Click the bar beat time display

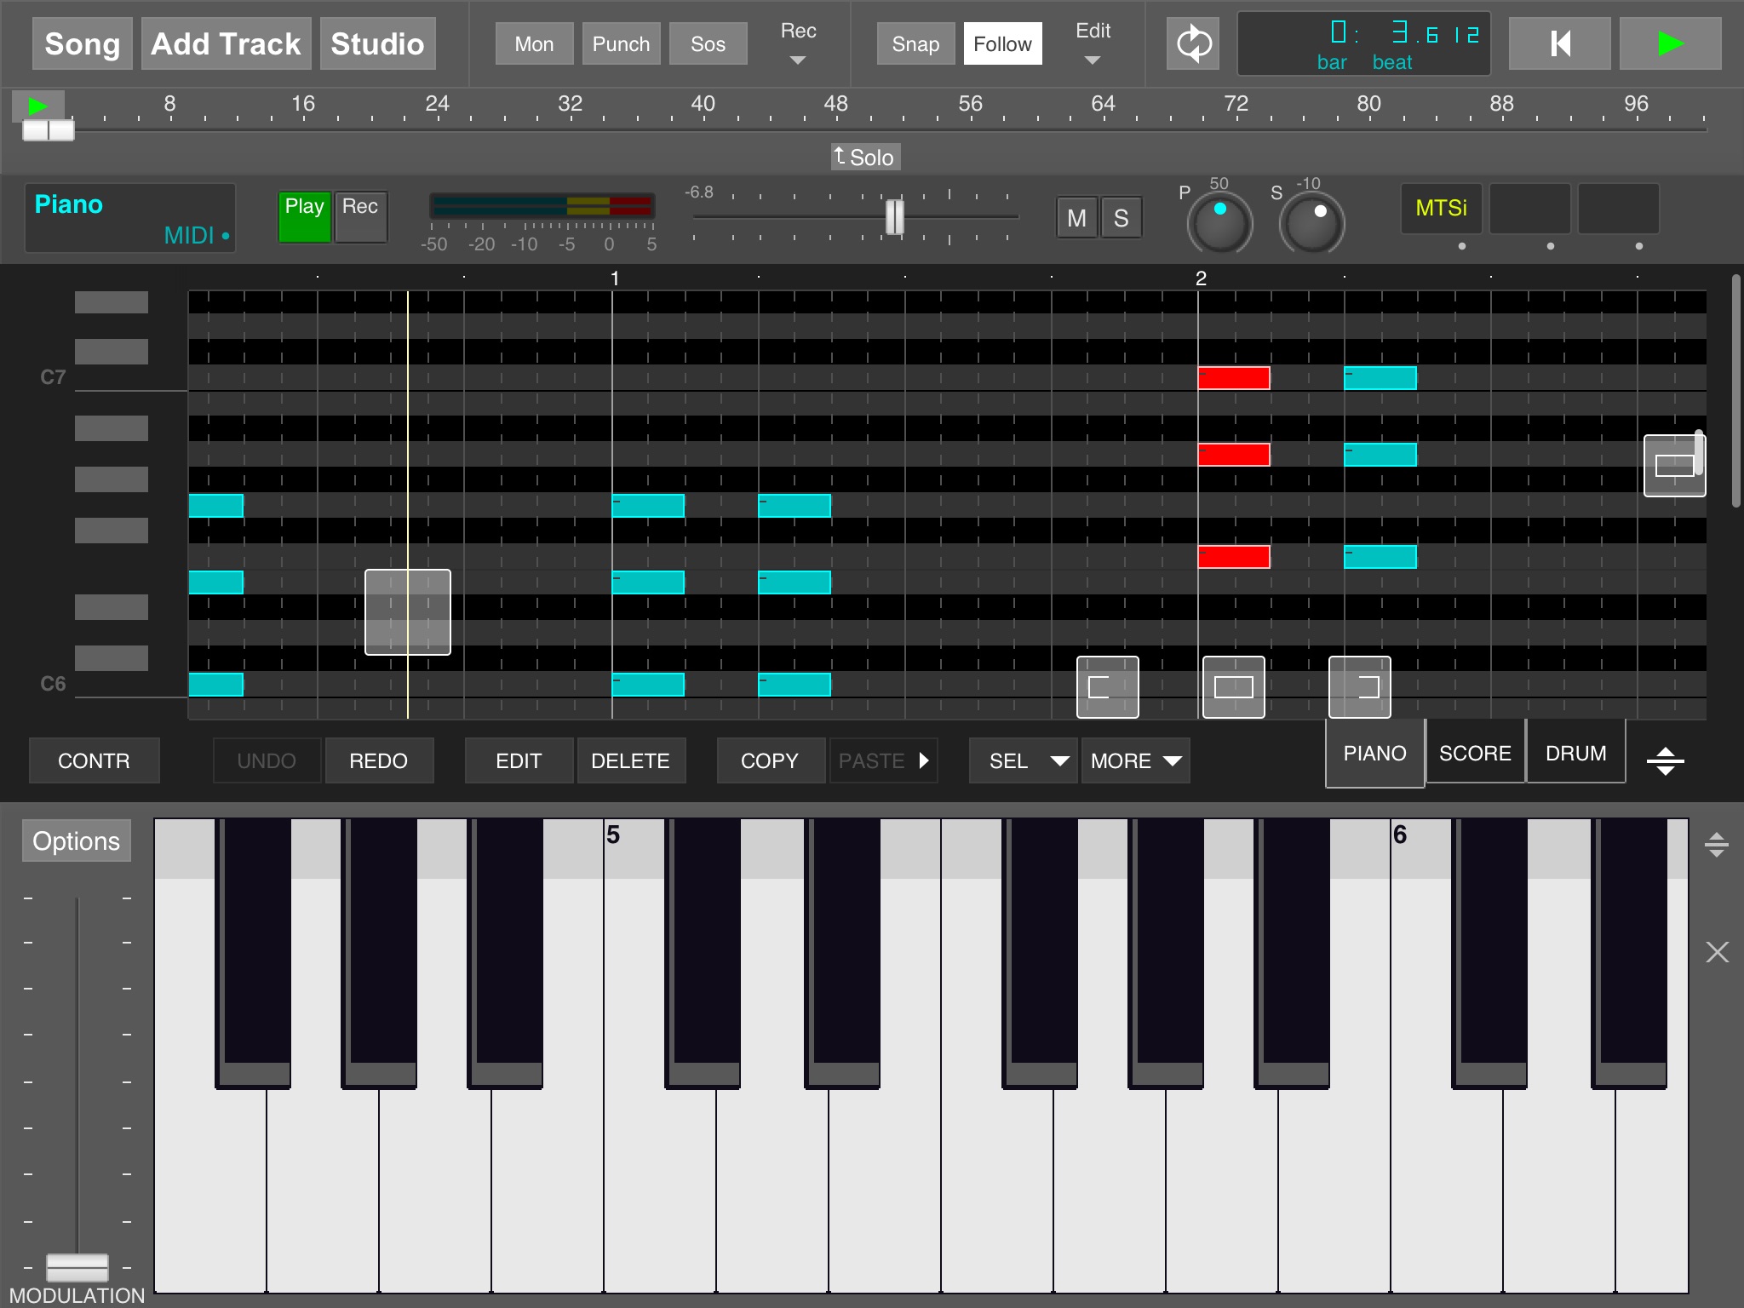click(1363, 43)
